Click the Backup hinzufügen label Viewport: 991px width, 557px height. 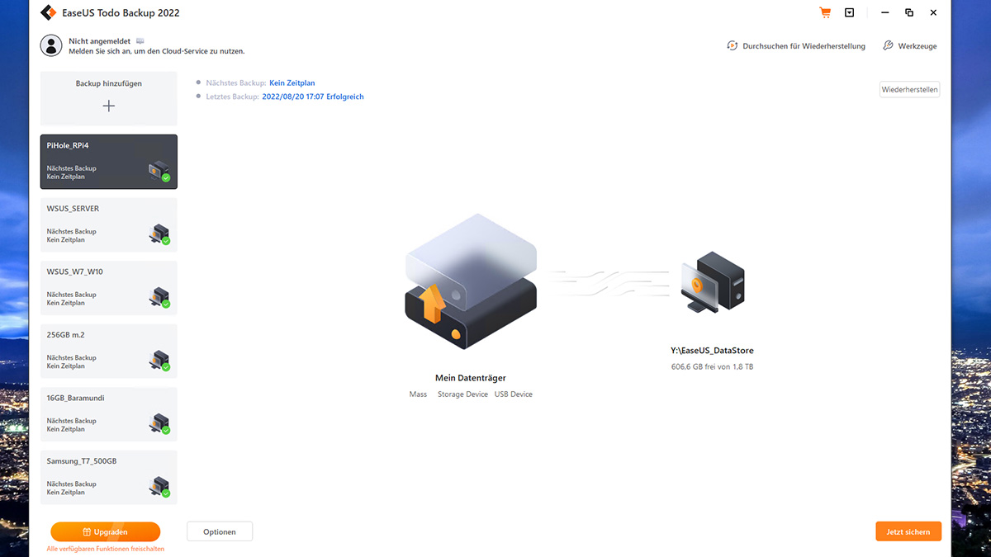[109, 83]
